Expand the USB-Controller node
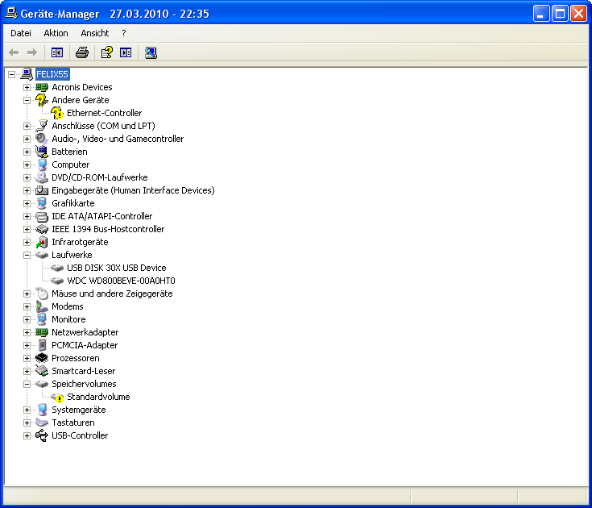592x508 pixels. (27, 435)
